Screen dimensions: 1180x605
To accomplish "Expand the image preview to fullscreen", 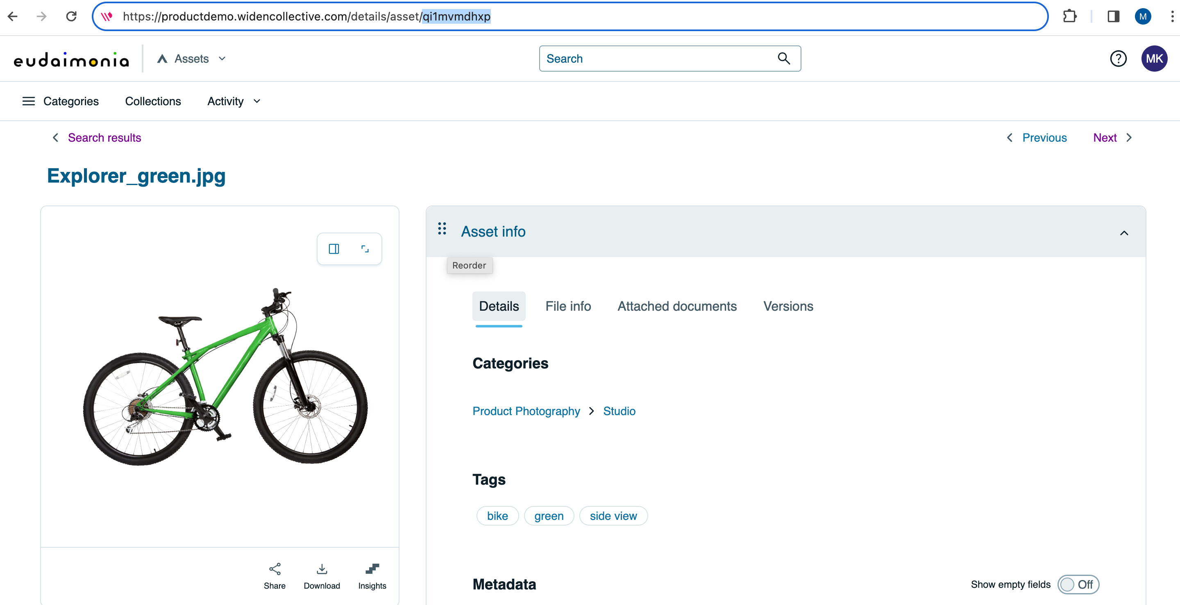I will tap(365, 249).
